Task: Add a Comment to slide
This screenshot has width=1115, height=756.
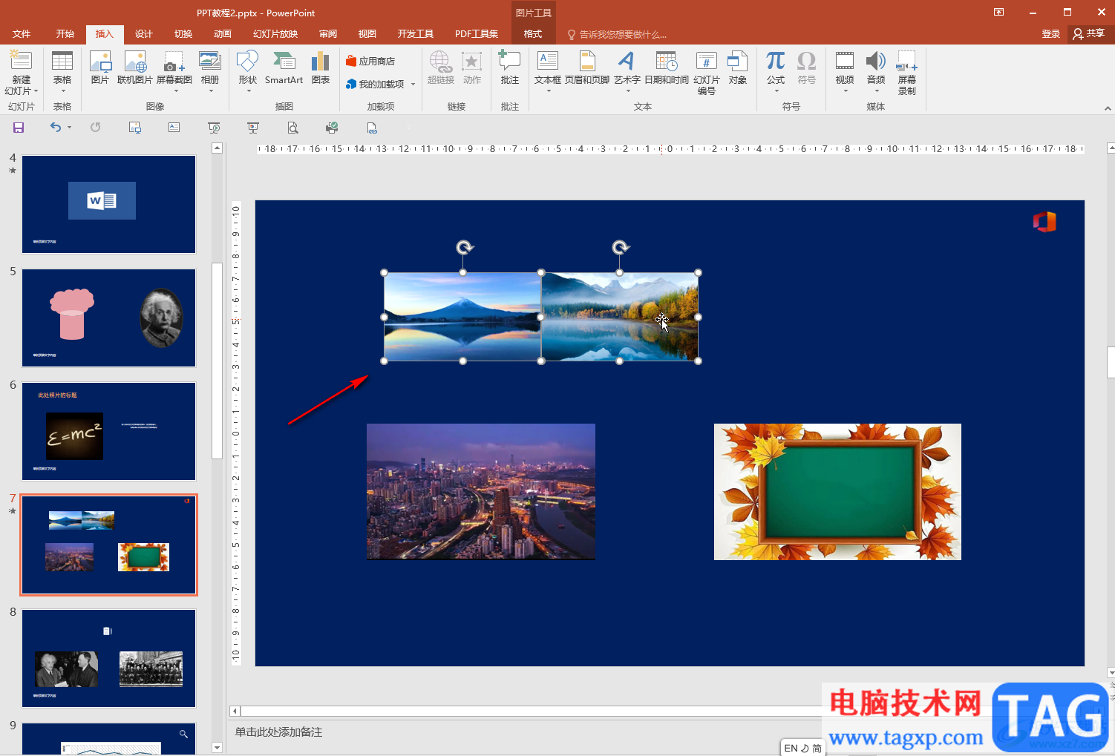Action: pos(509,68)
